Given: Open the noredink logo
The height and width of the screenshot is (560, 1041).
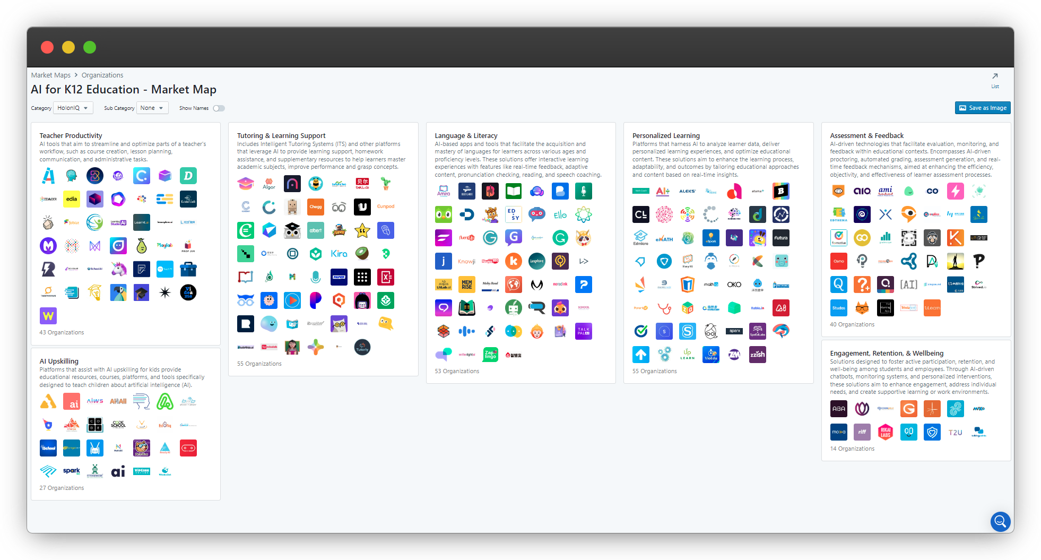Looking at the screenshot, I should point(560,285).
